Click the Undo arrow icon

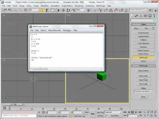point(5,10)
